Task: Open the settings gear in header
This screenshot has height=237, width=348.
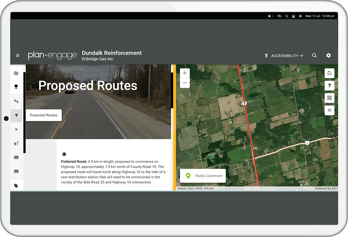Action: (x=328, y=55)
